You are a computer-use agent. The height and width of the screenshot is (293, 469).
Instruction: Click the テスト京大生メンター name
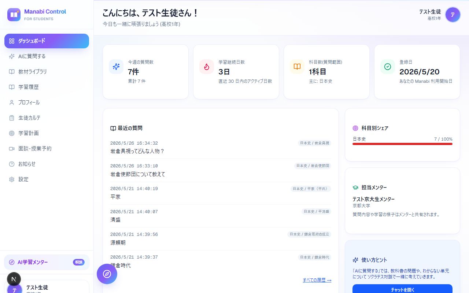[374, 199]
